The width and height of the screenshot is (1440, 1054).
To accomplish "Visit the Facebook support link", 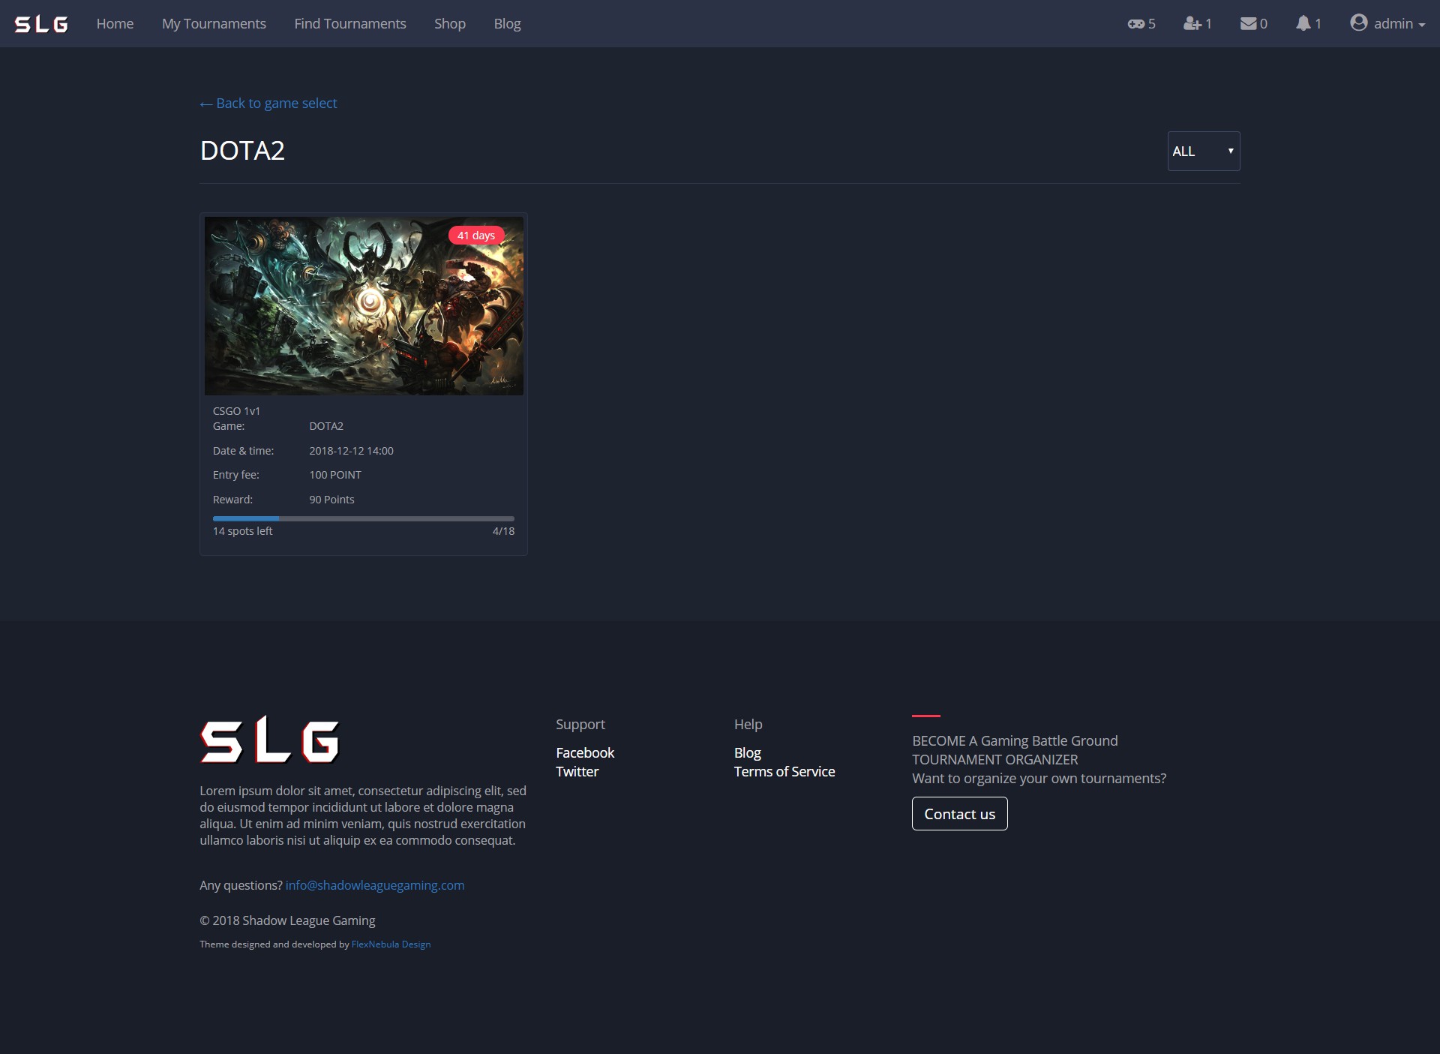I will 585,752.
